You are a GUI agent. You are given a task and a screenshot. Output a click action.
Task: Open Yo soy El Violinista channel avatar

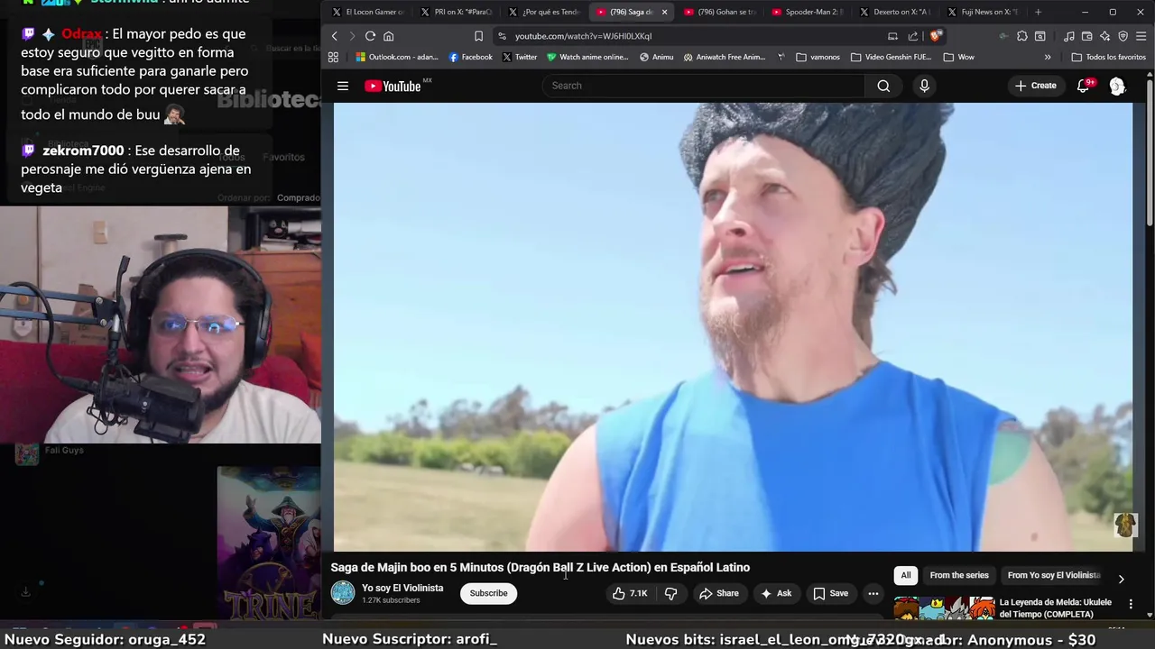click(x=343, y=593)
